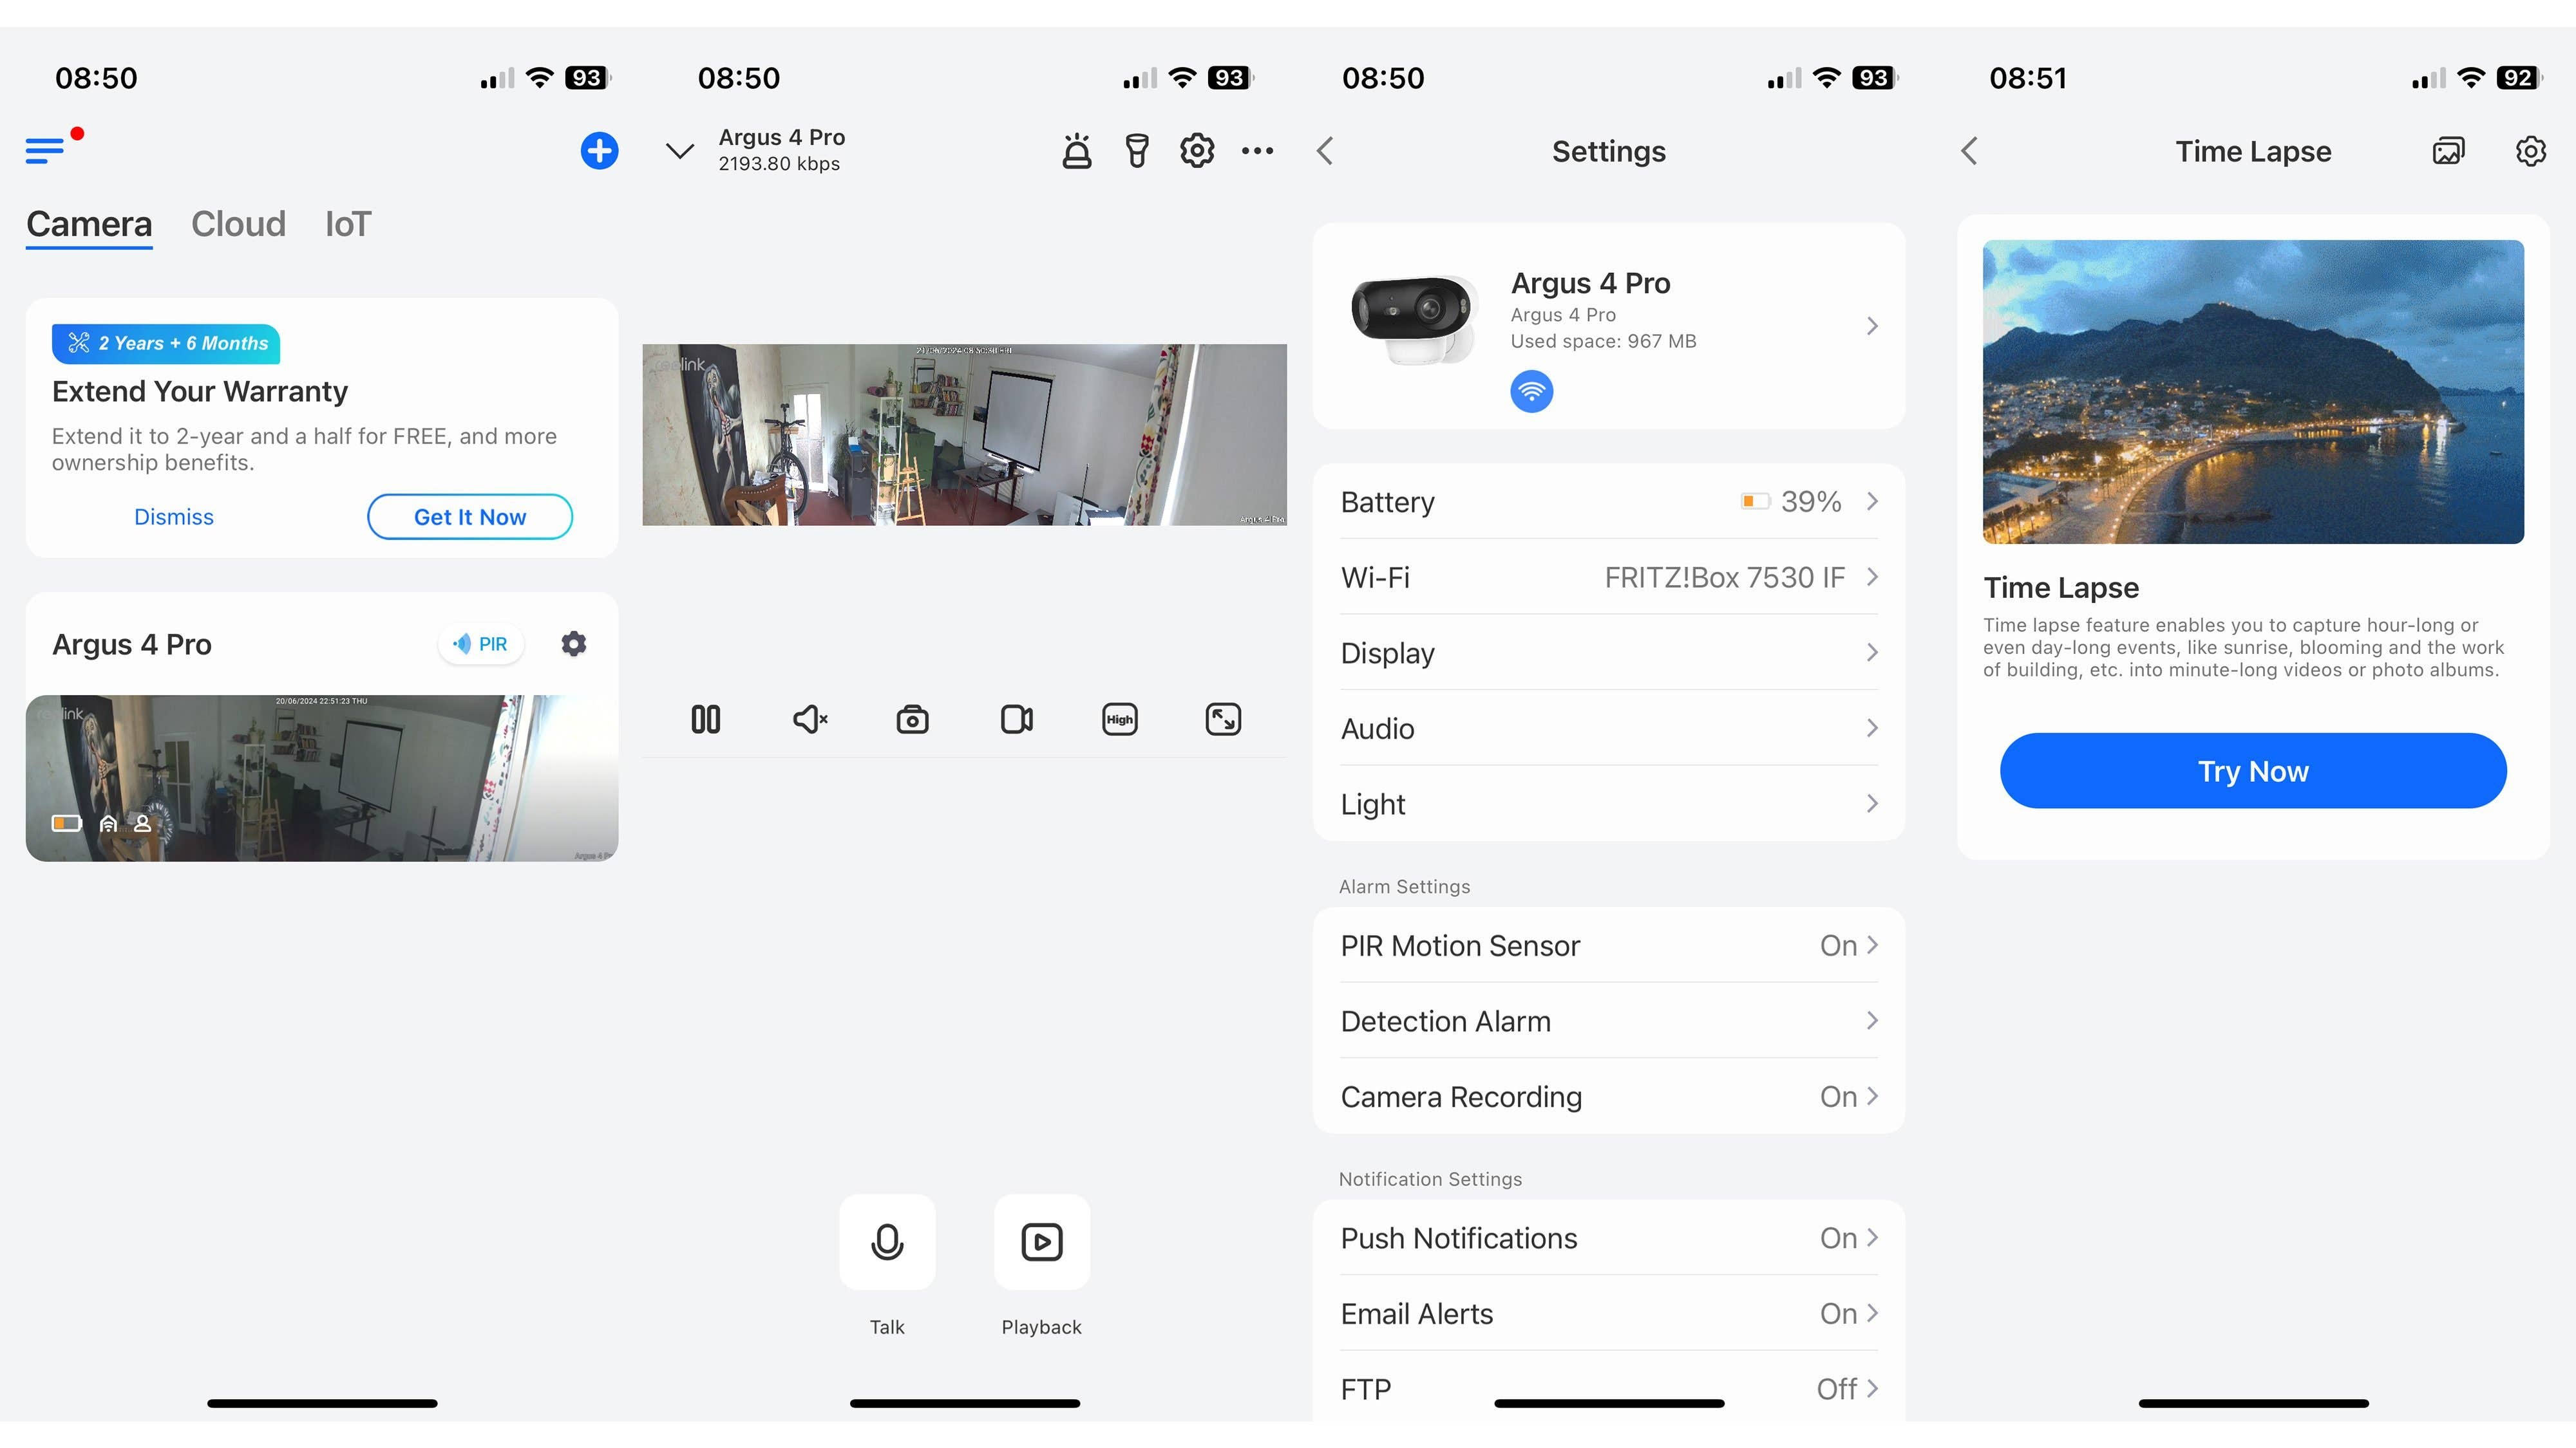Screen dimensions: 2576x1448
Task: Pause the live stream
Action: click(705, 719)
